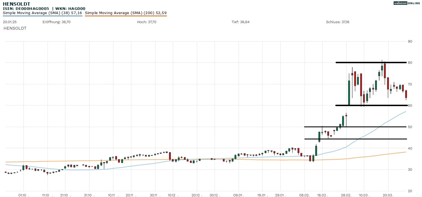Click the 90 label on the price axis

click(410, 41)
